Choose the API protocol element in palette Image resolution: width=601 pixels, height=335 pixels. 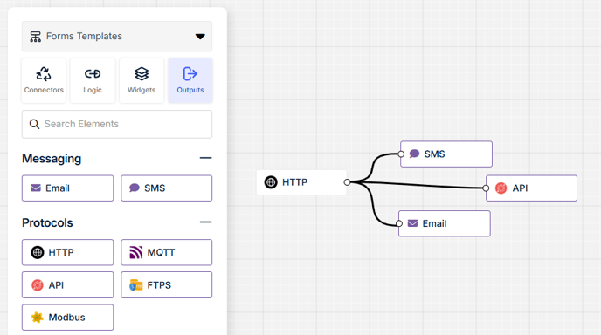(x=68, y=285)
